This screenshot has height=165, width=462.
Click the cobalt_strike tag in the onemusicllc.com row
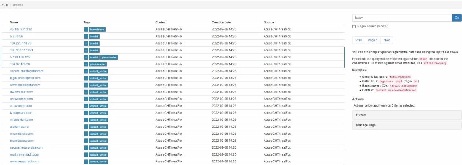98,134
